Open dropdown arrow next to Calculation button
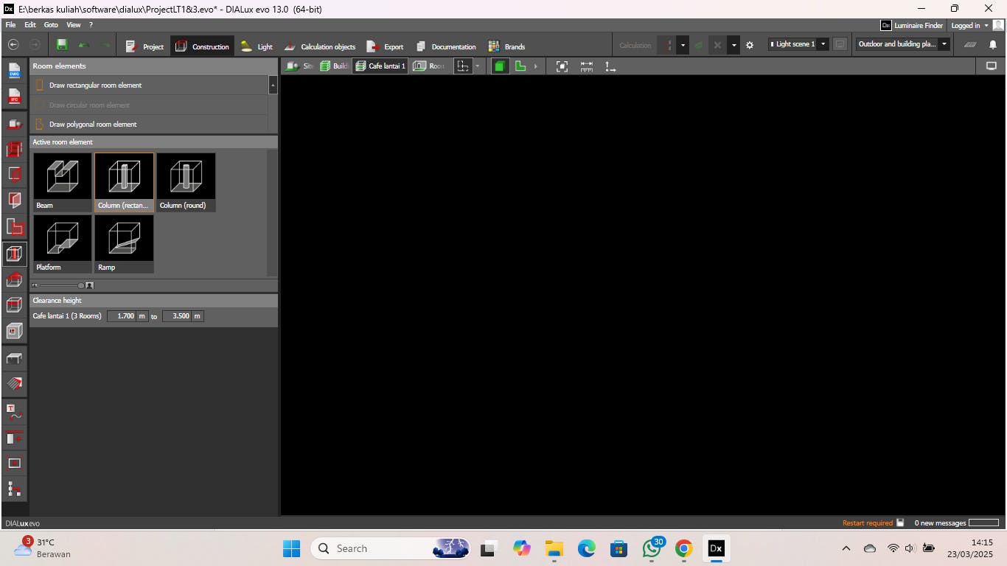The width and height of the screenshot is (1007, 566). (x=683, y=45)
